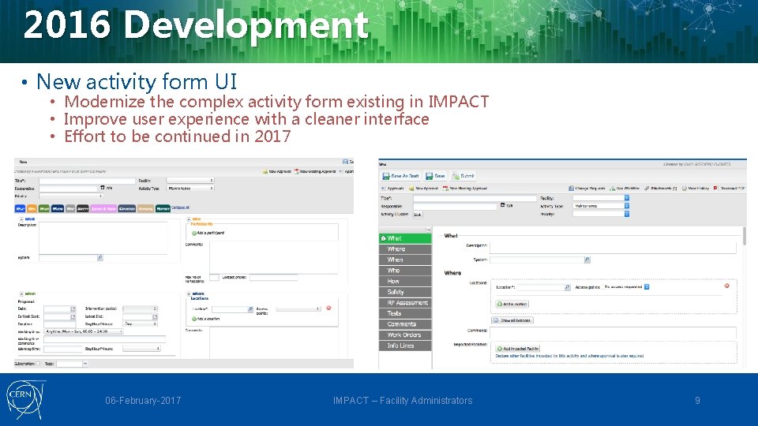
Task: Click Add a location in old form
Action: click(206, 319)
